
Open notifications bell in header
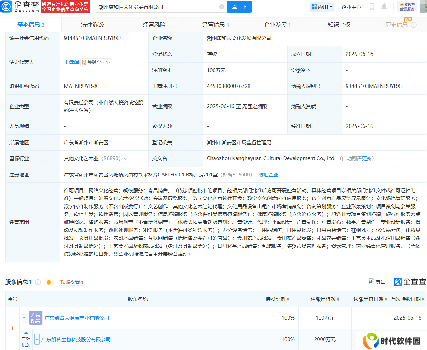pos(384,7)
